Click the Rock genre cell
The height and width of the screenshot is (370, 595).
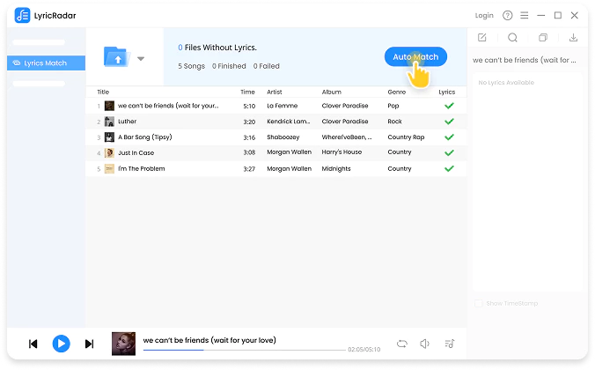click(394, 122)
